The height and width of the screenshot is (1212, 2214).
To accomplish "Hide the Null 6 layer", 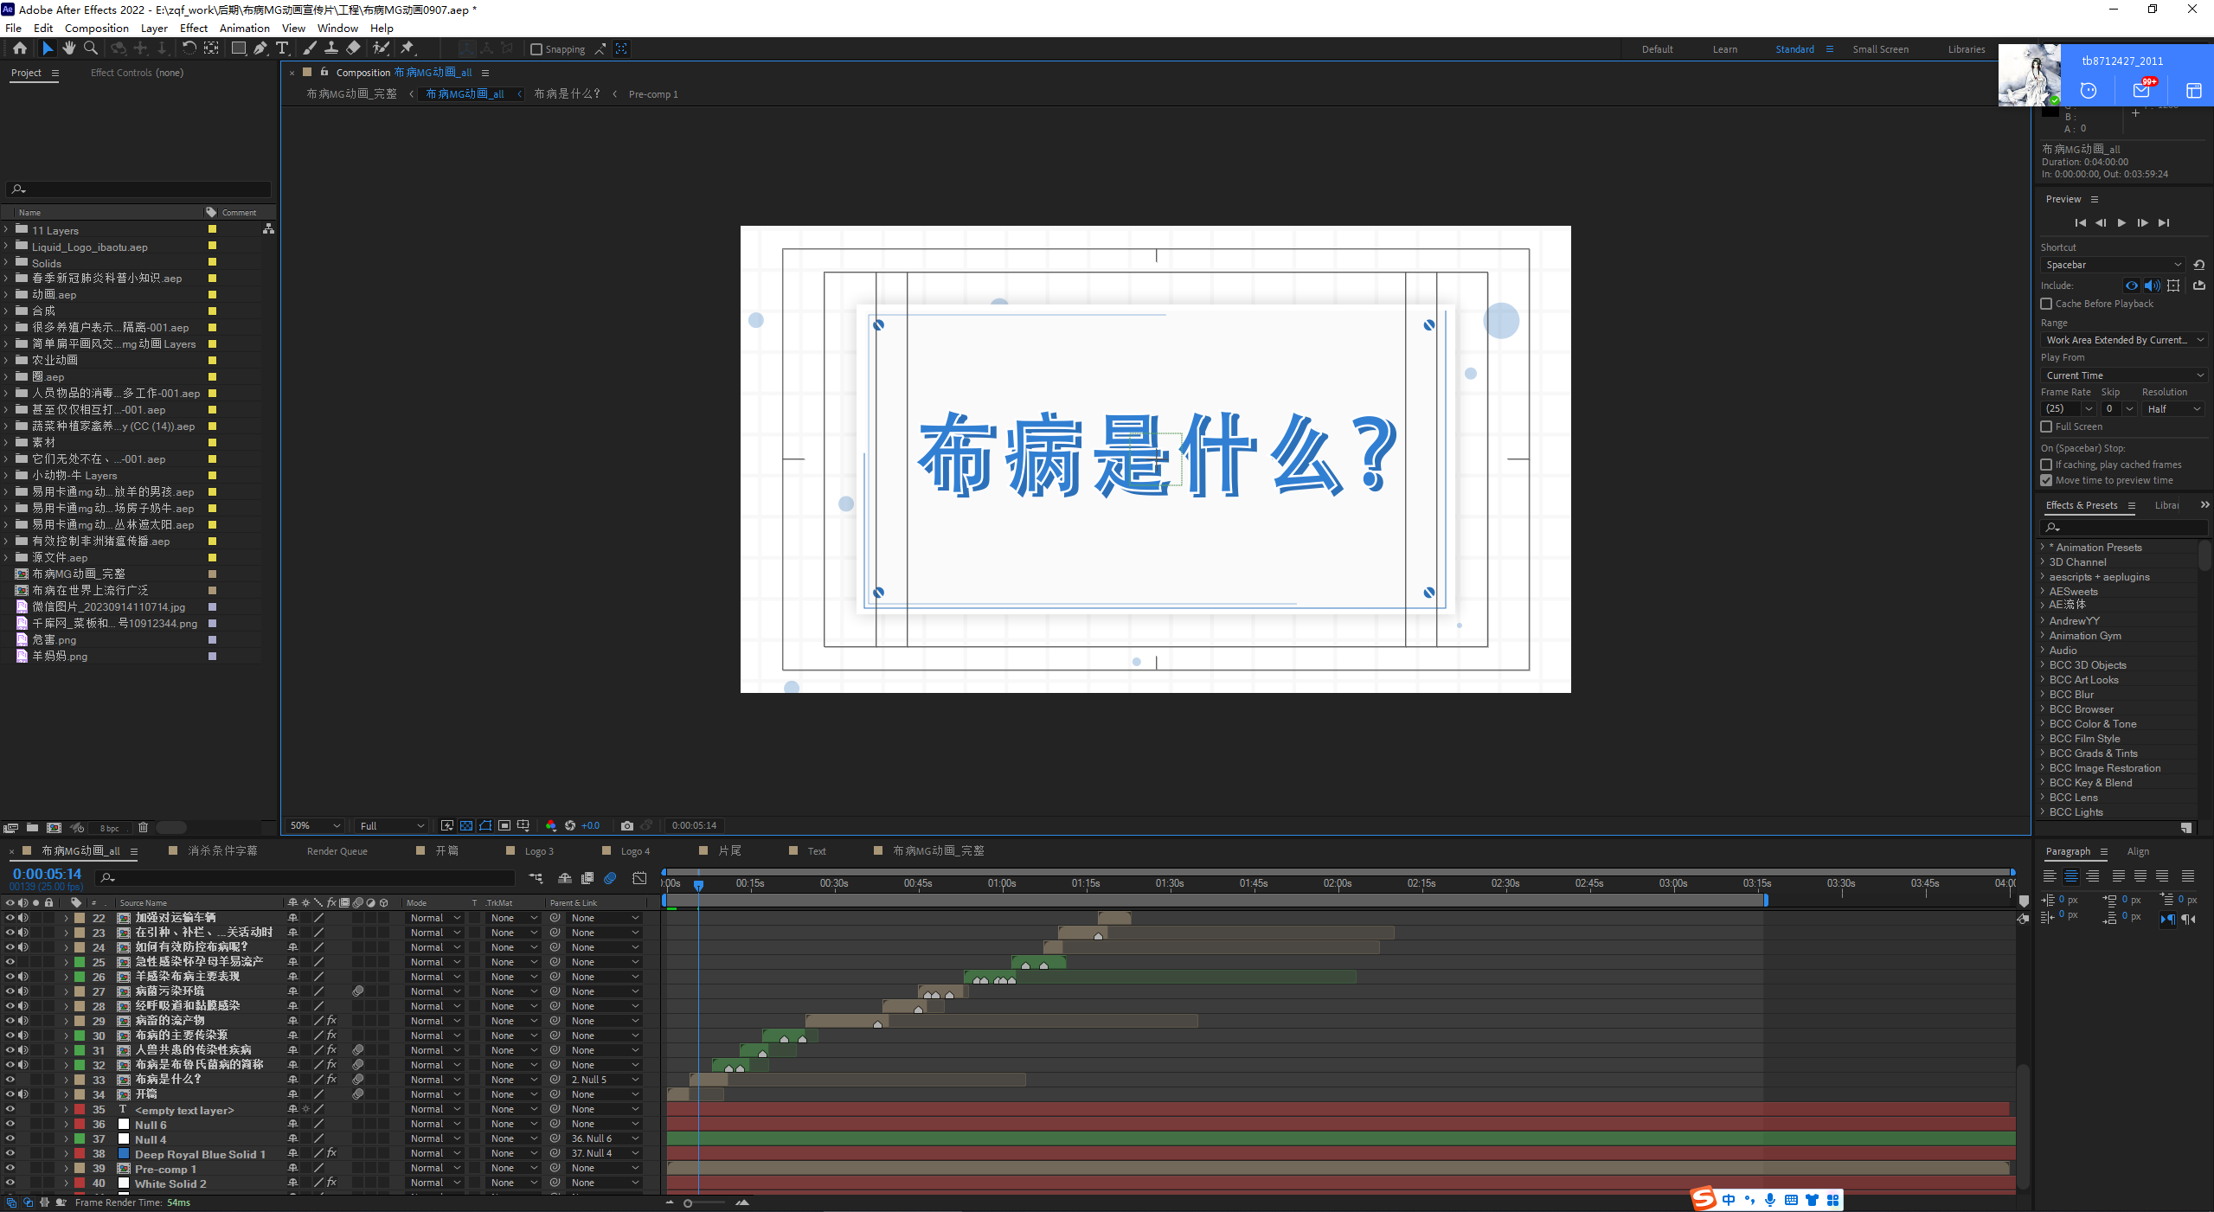I will 10,1125.
